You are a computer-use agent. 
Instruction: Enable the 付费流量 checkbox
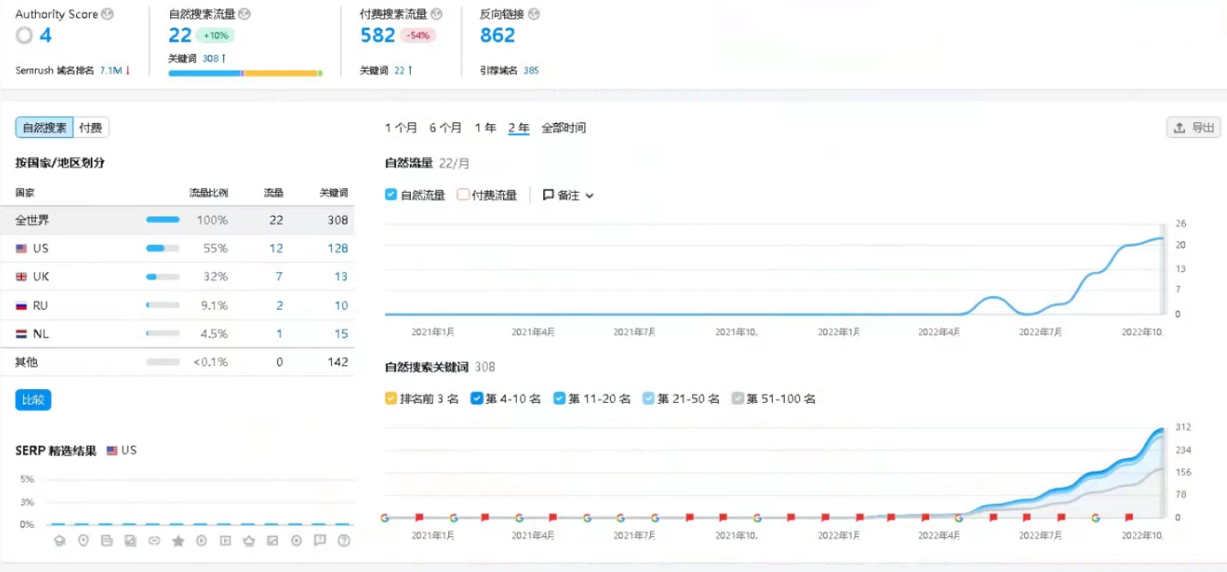click(x=463, y=194)
